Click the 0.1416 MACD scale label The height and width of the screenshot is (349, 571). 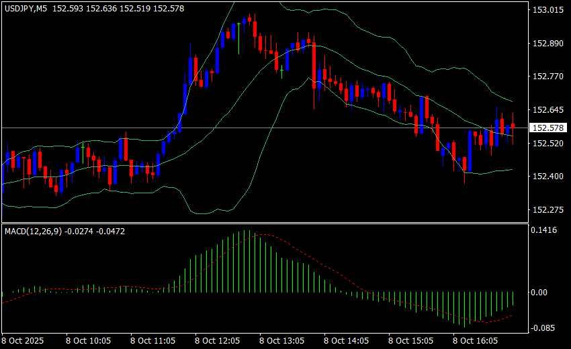[544, 231]
